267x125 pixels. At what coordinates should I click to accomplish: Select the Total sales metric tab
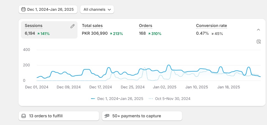pyautogui.click(x=92, y=26)
